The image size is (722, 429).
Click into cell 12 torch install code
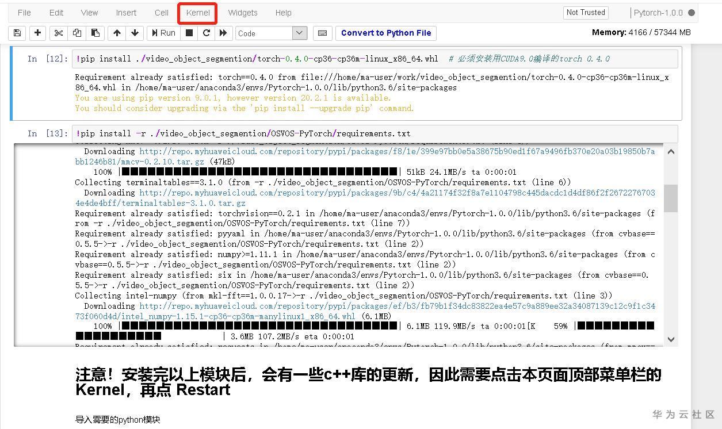click(375, 59)
